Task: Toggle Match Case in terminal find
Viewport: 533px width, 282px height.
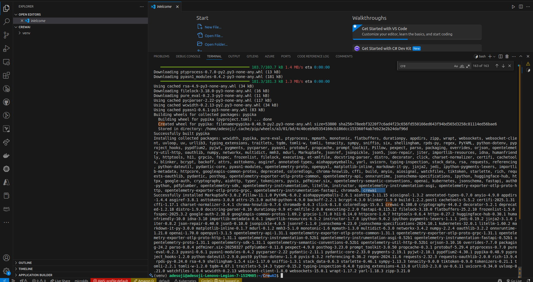Action: [456, 66]
